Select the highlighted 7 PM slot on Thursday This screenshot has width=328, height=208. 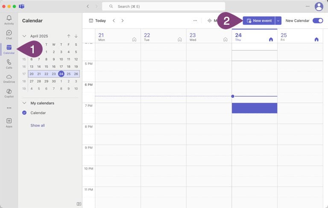[255, 108]
